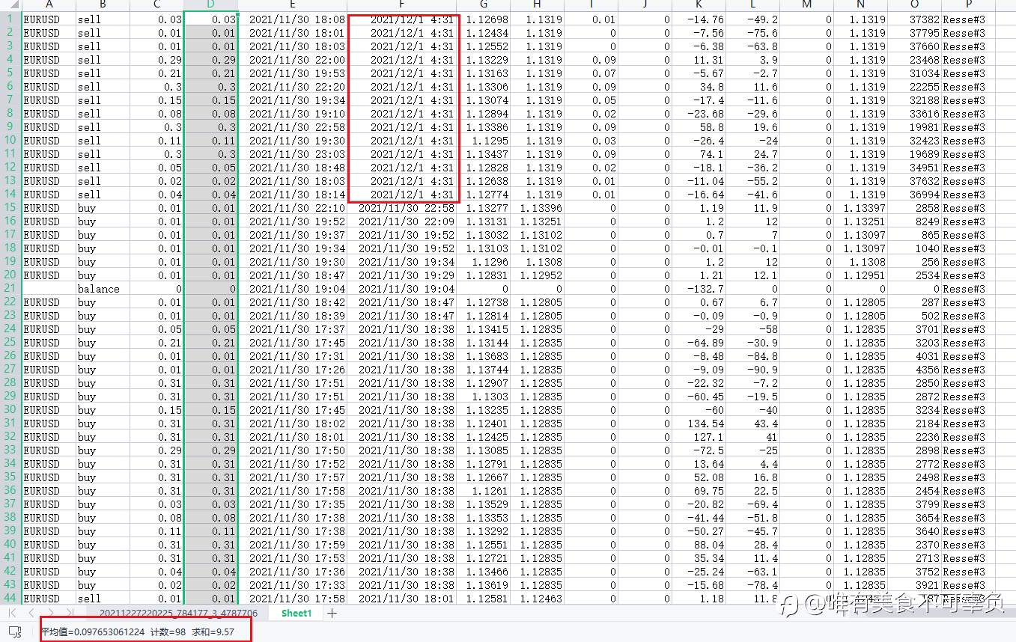Click the "balance" cell in row 21
The width and height of the screenshot is (1016, 642).
point(103,289)
